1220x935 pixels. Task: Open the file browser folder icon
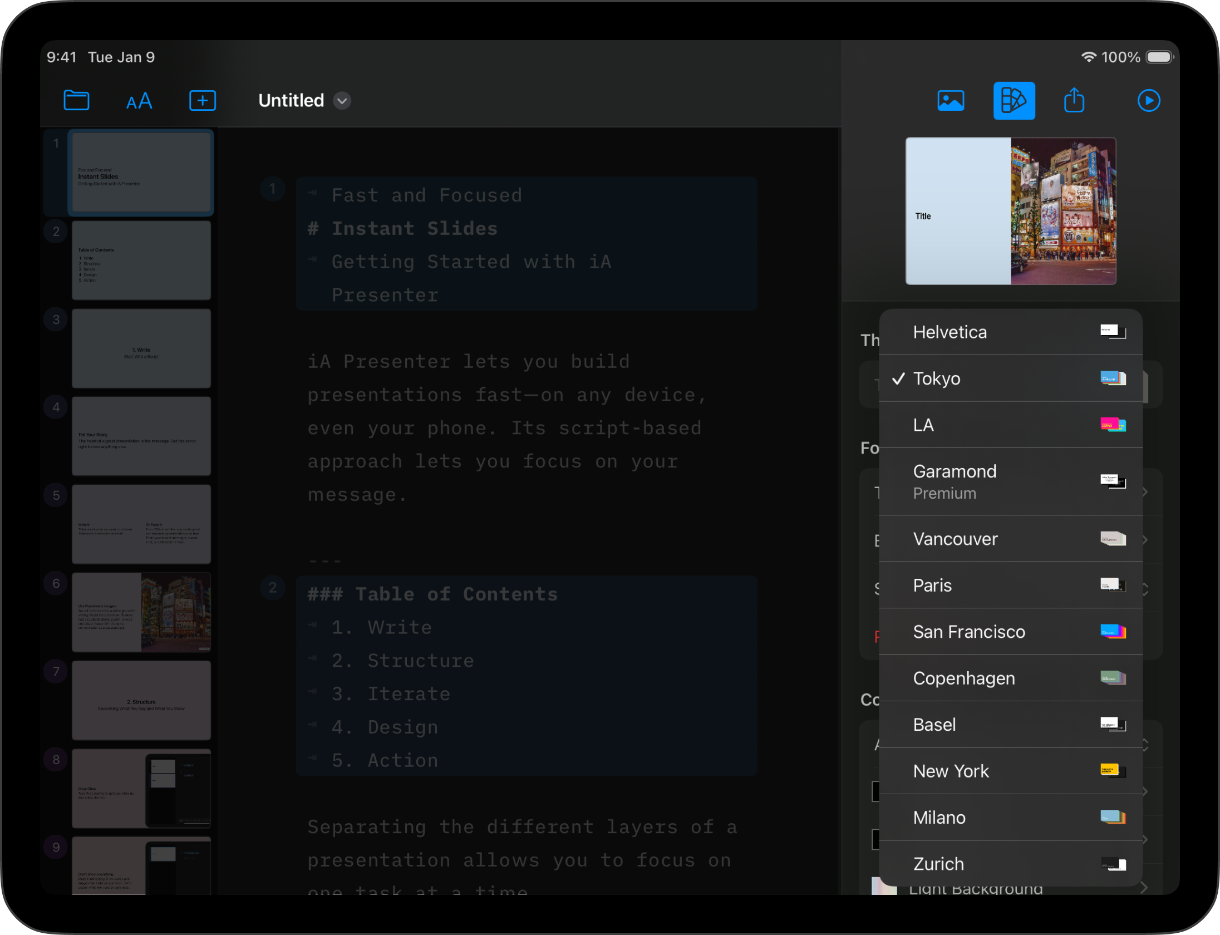point(76,101)
